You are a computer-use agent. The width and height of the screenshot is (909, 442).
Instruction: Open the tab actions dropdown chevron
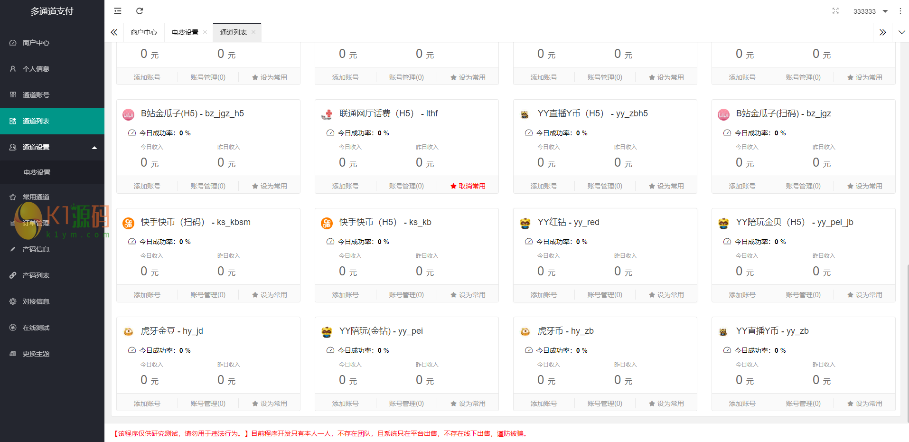tap(901, 32)
